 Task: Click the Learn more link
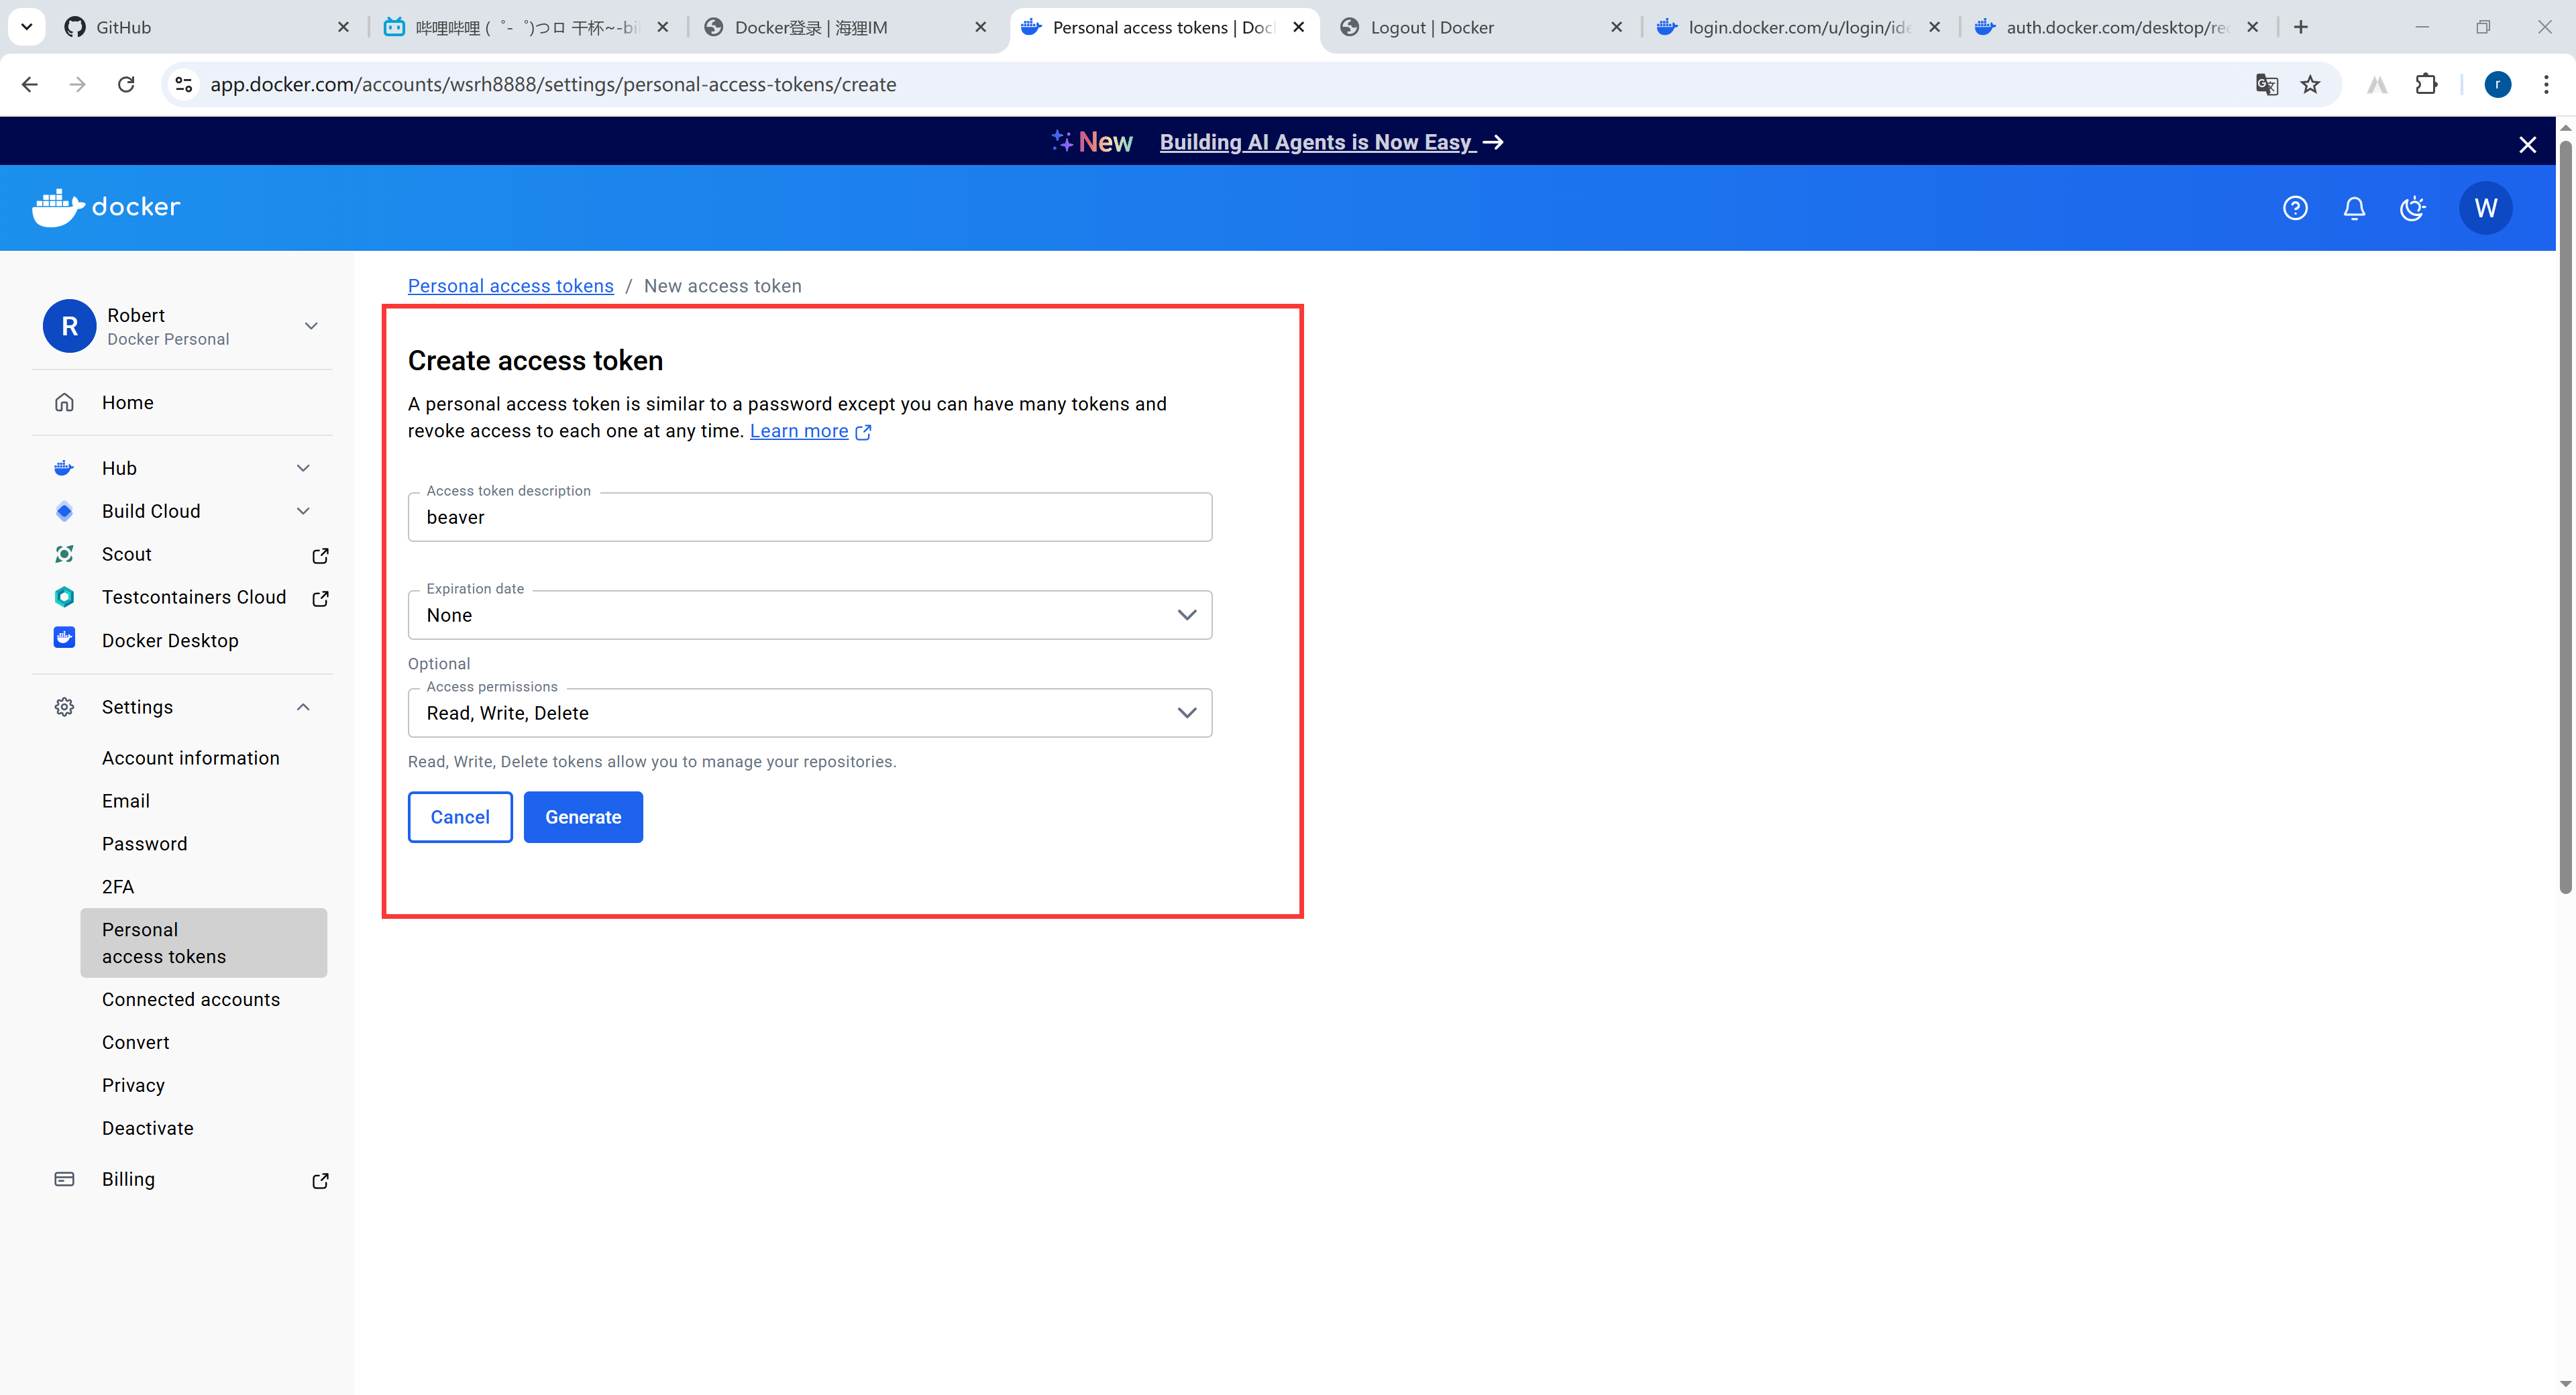799,431
